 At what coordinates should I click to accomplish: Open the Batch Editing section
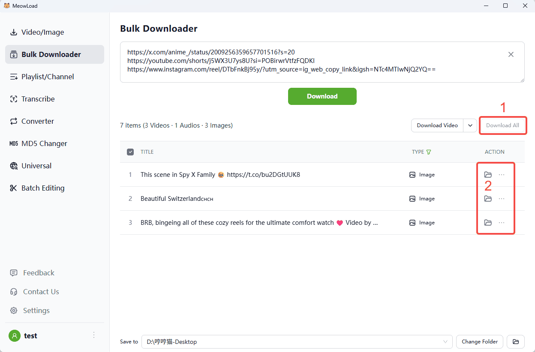pyautogui.click(x=43, y=188)
